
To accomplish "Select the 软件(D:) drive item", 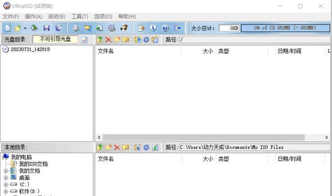I will (29, 192).
